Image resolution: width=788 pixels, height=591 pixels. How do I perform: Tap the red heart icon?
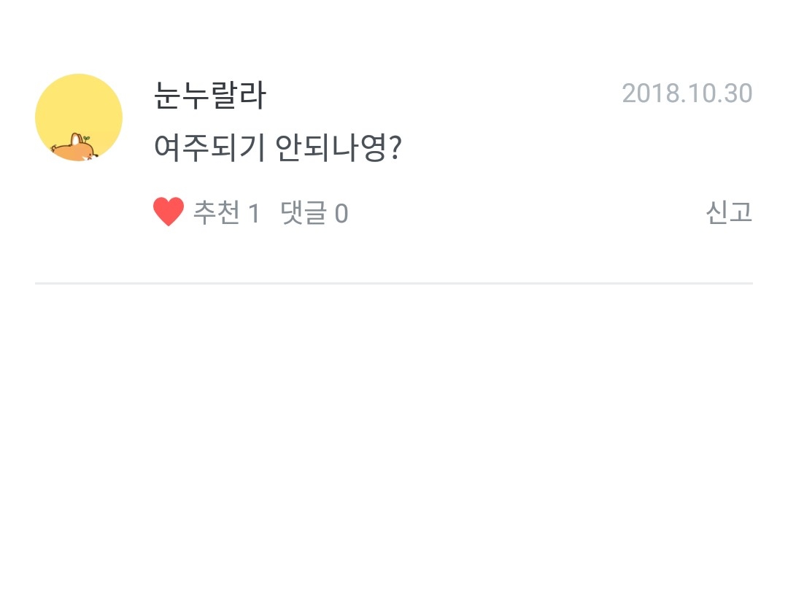[x=168, y=212]
